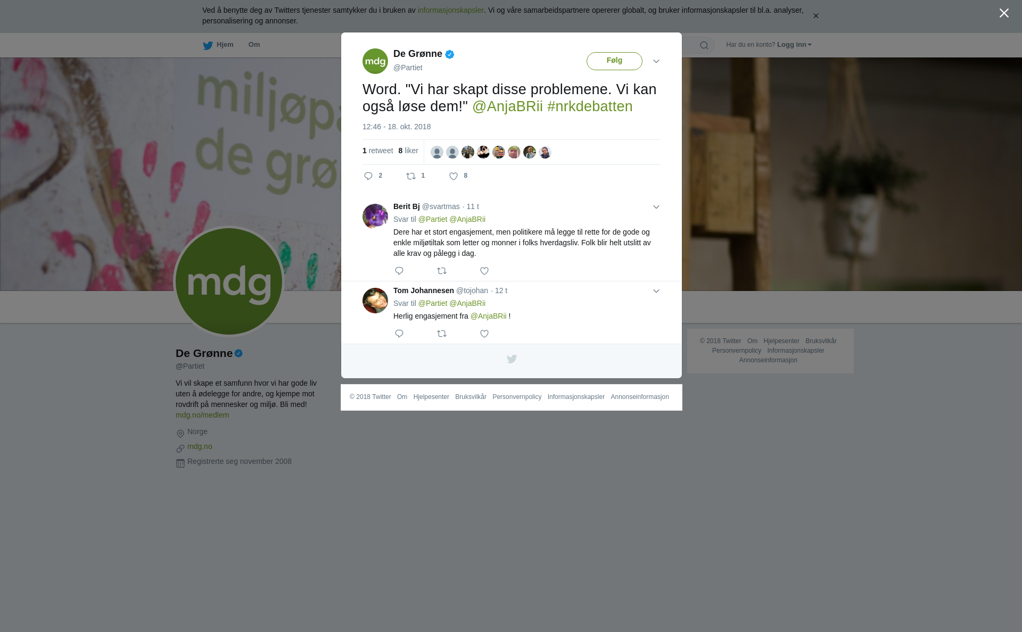Open the Logg inn dropdown
The height and width of the screenshot is (632, 1022).
coord(794,45)
